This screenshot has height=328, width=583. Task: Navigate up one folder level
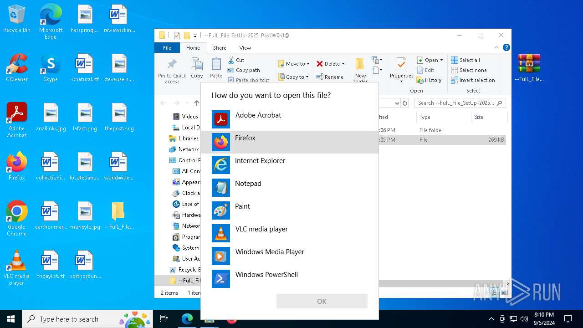(197, 103)
